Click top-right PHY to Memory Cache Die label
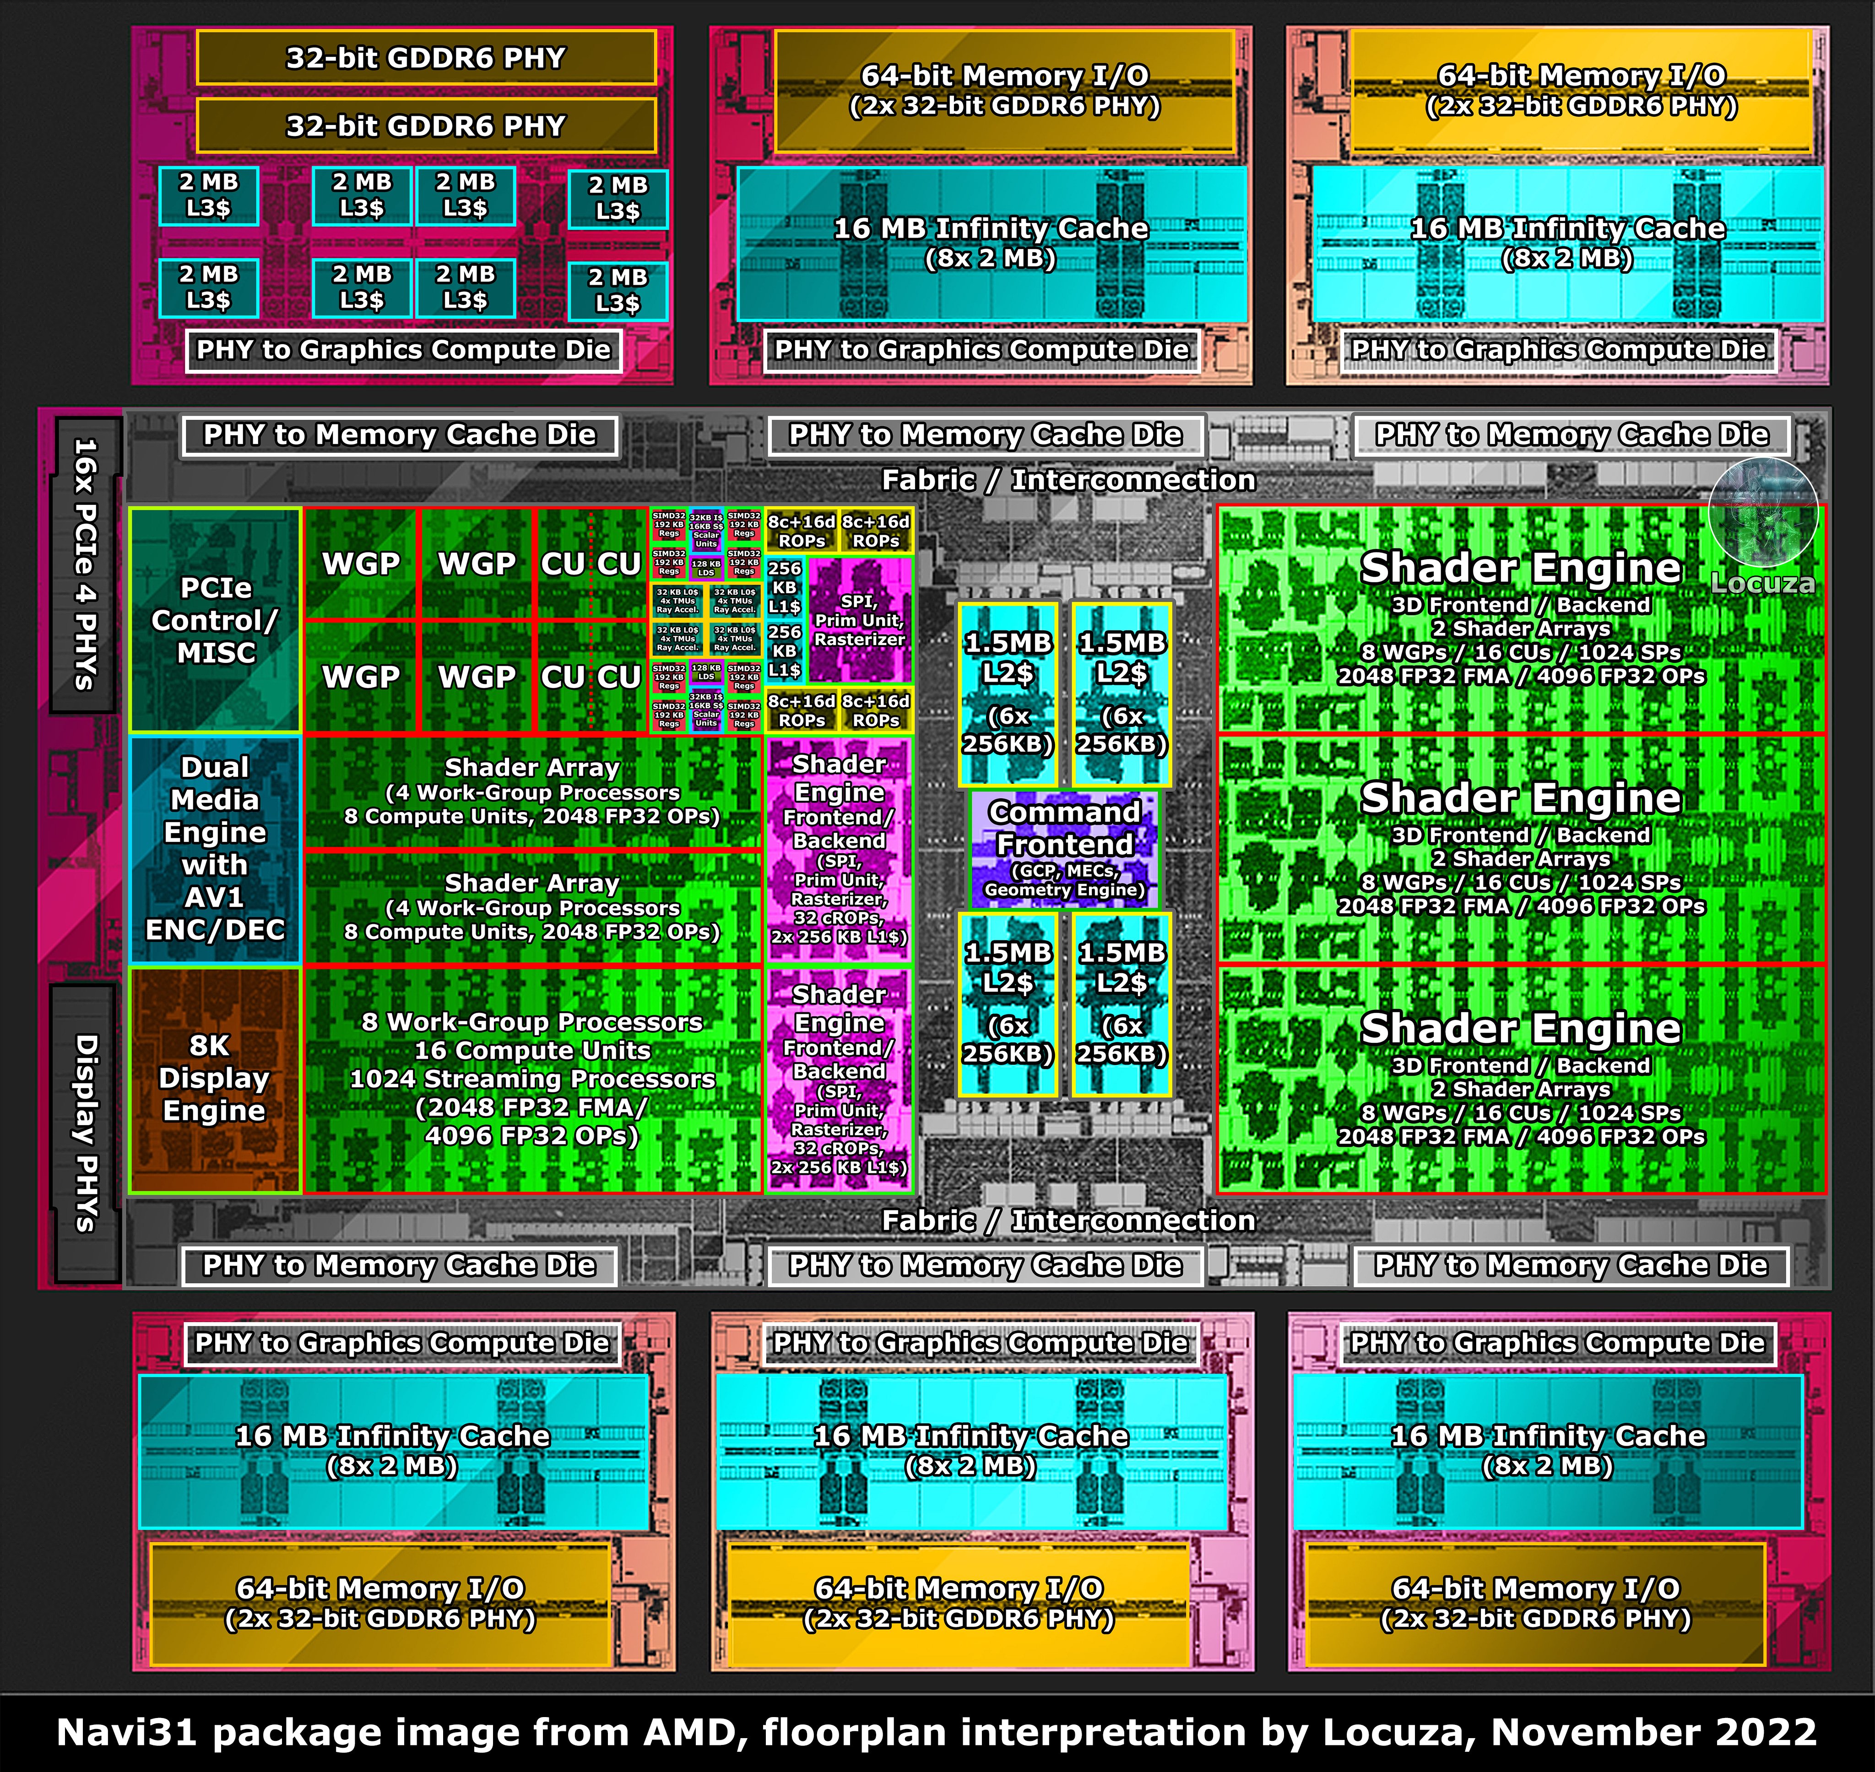Viewport: 1875px width, 1772px height. point(1572,435)
